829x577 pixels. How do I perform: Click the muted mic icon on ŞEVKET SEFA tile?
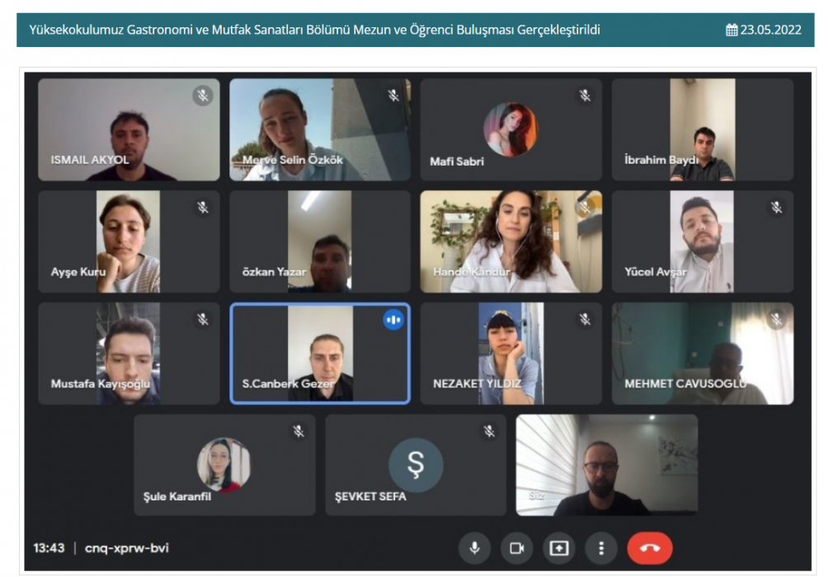[490, 431]
